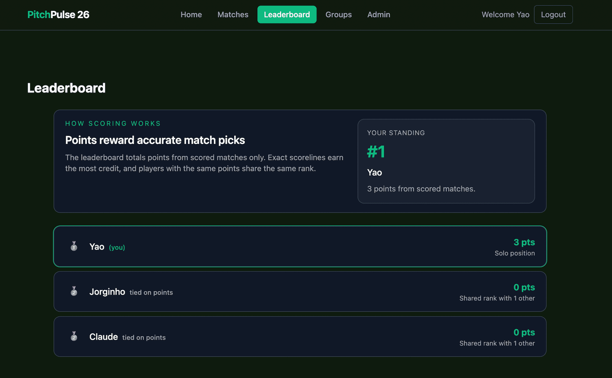
Task: Click Claude's 0 pts score
Action: coord(524,332)
